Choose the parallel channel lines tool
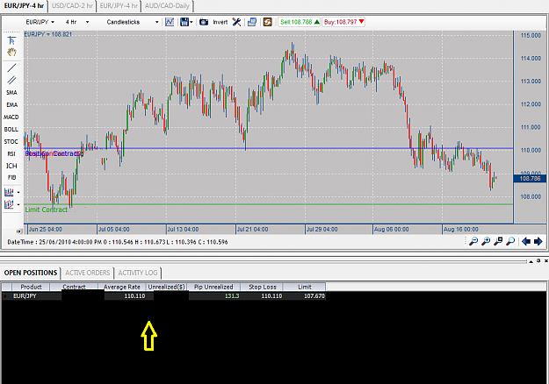The image size is (549, 384). pos(11,81)
